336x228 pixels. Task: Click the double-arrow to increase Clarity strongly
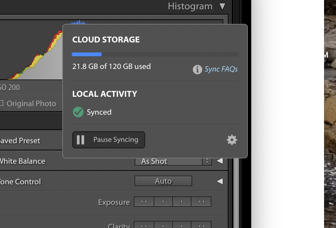point(201,225)
